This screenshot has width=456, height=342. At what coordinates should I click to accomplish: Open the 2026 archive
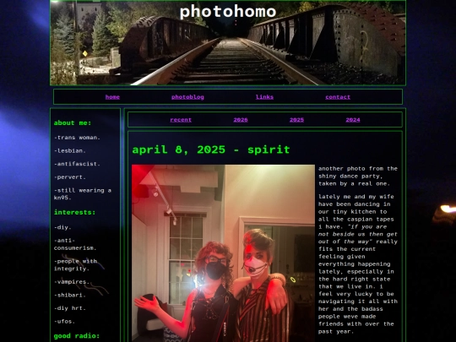[x=241, y=120]
